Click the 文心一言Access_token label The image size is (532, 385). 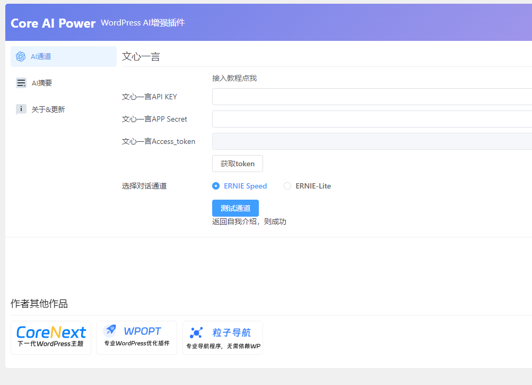pos(159,141)
